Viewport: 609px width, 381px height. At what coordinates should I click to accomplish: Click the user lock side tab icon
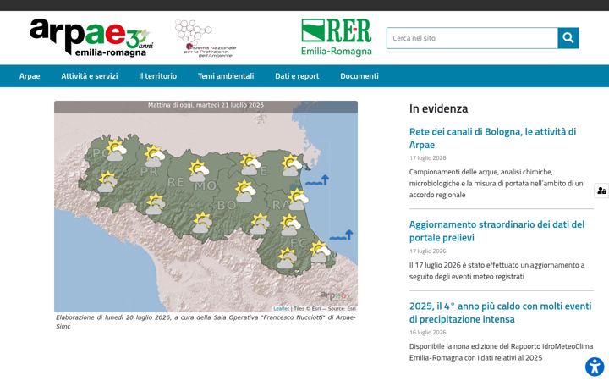601,190
